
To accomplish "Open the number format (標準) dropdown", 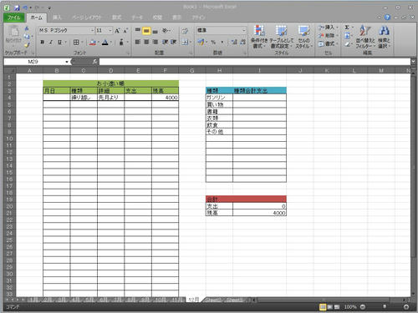I will click(244, 30).
